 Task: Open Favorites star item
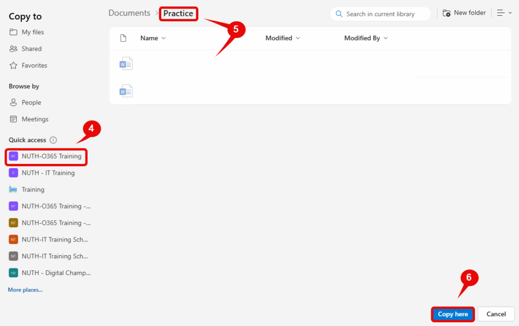tap(34, 66)
